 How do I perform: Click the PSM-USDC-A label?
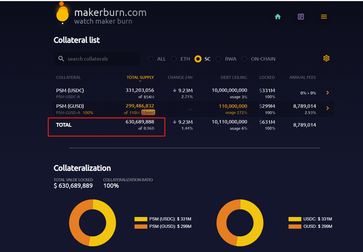pyautogui.click(x=68, y=97)
